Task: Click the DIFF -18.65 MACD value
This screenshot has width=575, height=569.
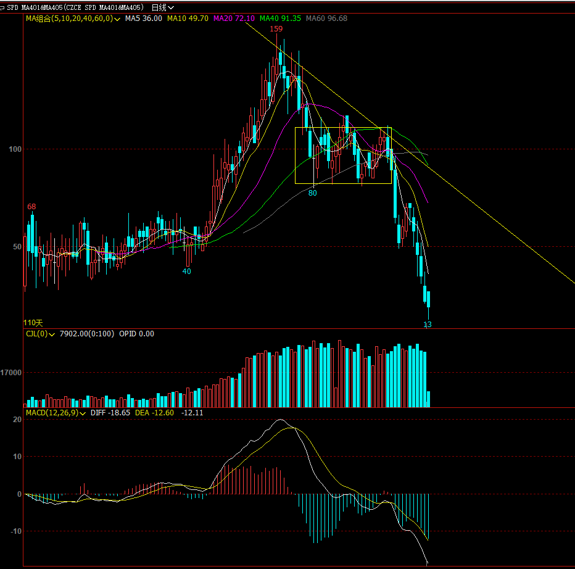Action: pyautogui.click(x=110, y=413)
